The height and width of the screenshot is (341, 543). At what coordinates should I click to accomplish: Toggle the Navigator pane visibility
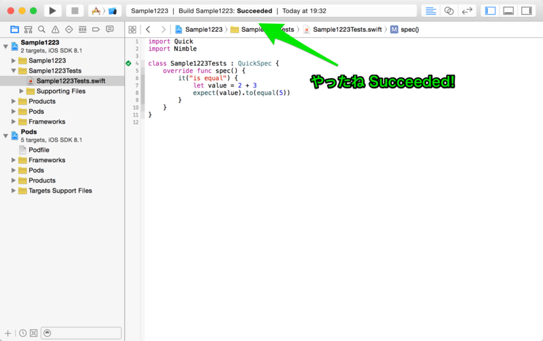(x=490, y=11)
